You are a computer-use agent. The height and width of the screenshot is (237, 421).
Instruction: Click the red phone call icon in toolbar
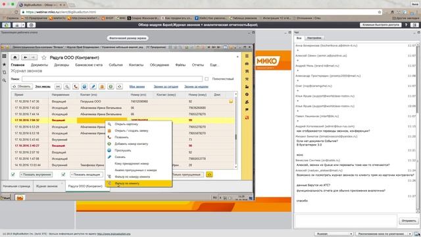click(76, 86)
